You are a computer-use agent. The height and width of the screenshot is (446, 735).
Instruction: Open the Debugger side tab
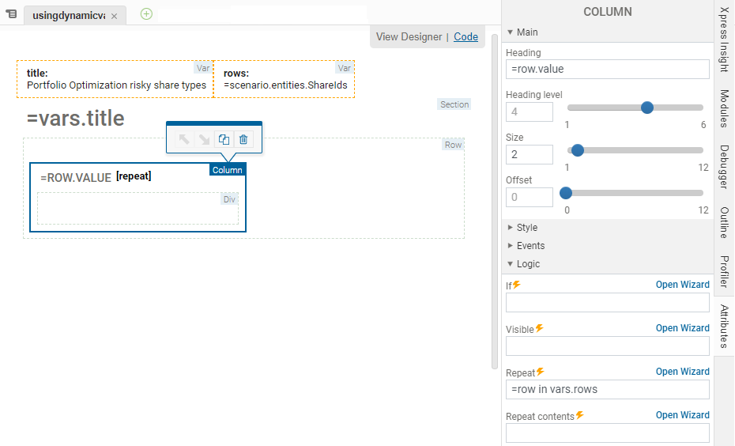tap(724, 166)
